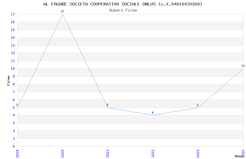Viewport: 246px width, 159px height.
Task: Click y-axis tick value 11
Action: (x=13, y=61)
